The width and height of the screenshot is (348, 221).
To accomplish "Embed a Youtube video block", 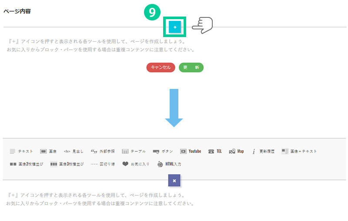I will tap(191, 151).
